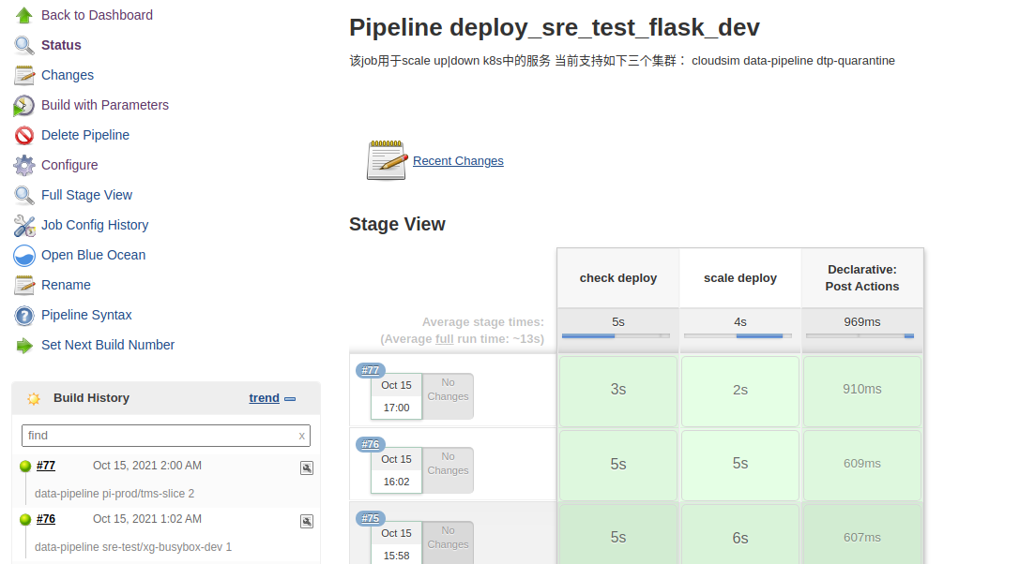
Task: Open Set Next Build Number
Action: coord(108,345)
